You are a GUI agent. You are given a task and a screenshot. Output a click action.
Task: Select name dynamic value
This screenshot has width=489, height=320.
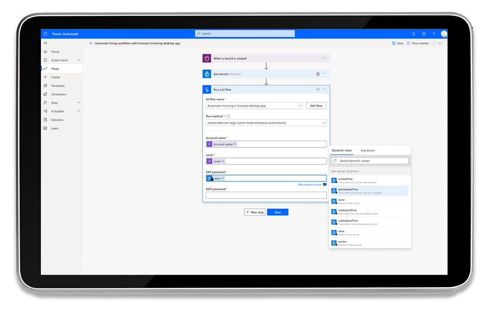(x=370, y=201)
